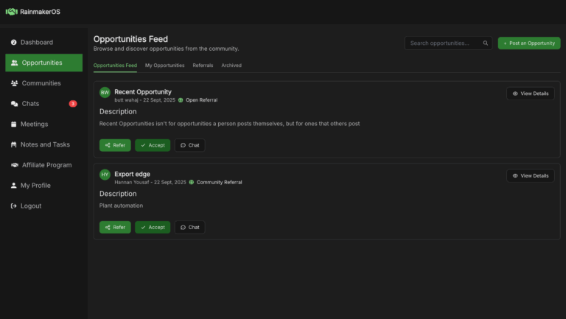Focus the Search opportunities input field
The image size is (566, 319).
click(442, 43)
